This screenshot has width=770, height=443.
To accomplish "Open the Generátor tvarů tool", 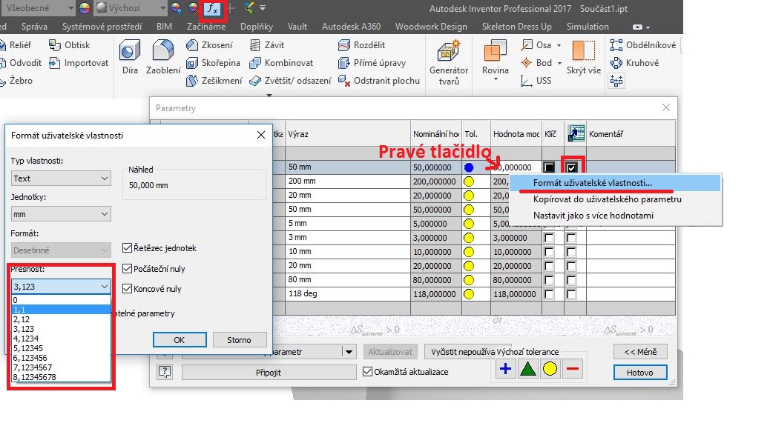I will (448, 63).
